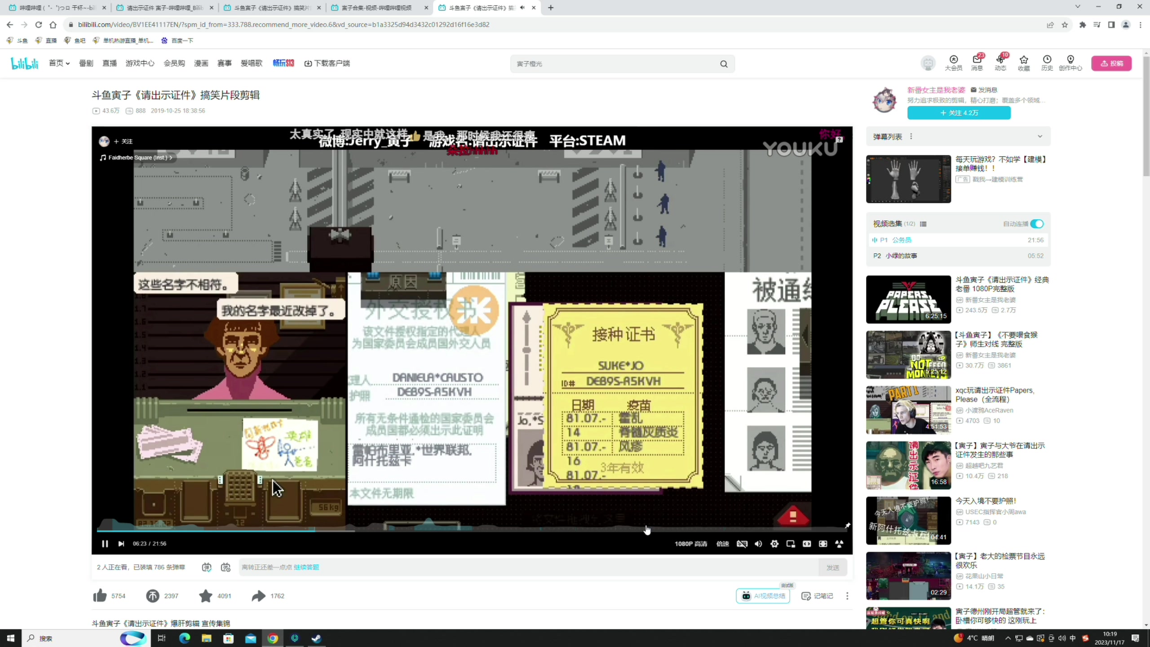
Task: Pause the video with the pause button
Action: coord(105,544)
